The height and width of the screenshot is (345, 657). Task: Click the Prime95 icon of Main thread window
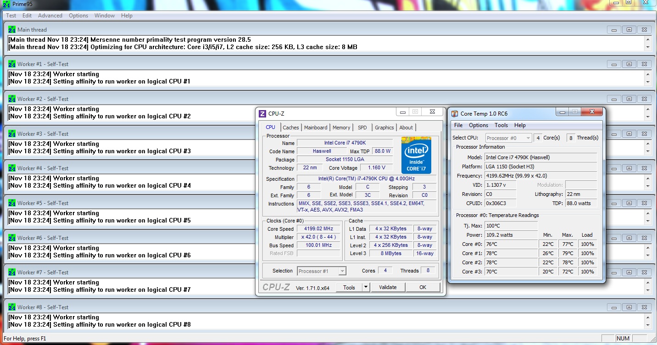(x=12, y=29)
